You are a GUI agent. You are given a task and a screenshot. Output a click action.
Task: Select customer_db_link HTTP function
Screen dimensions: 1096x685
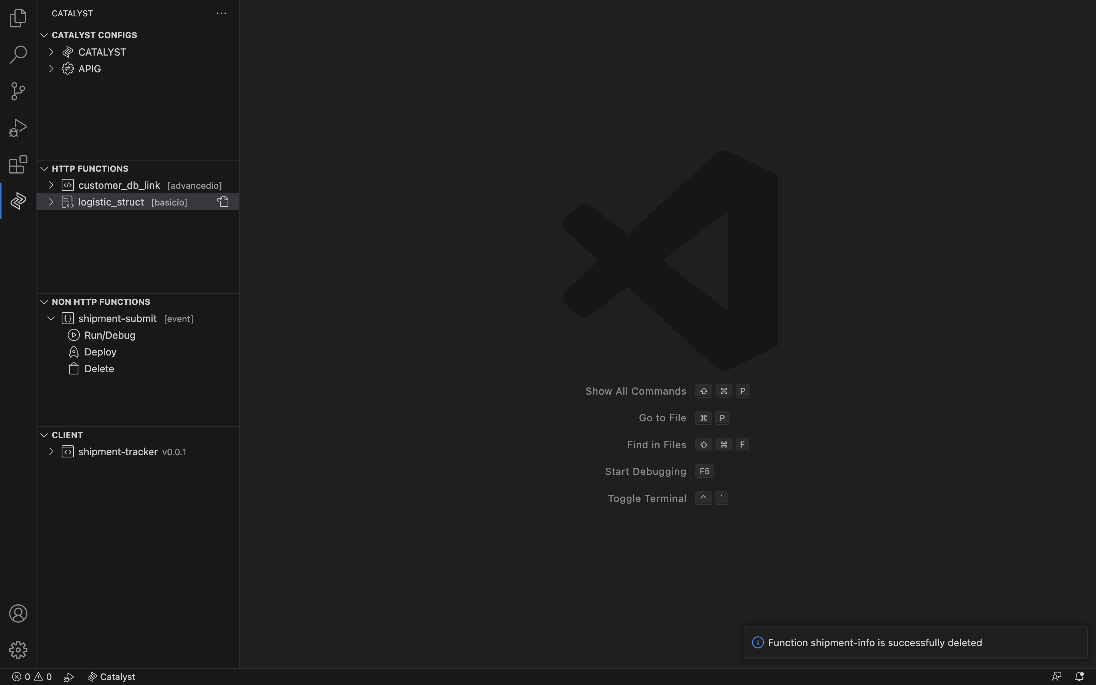coord(118,185)
